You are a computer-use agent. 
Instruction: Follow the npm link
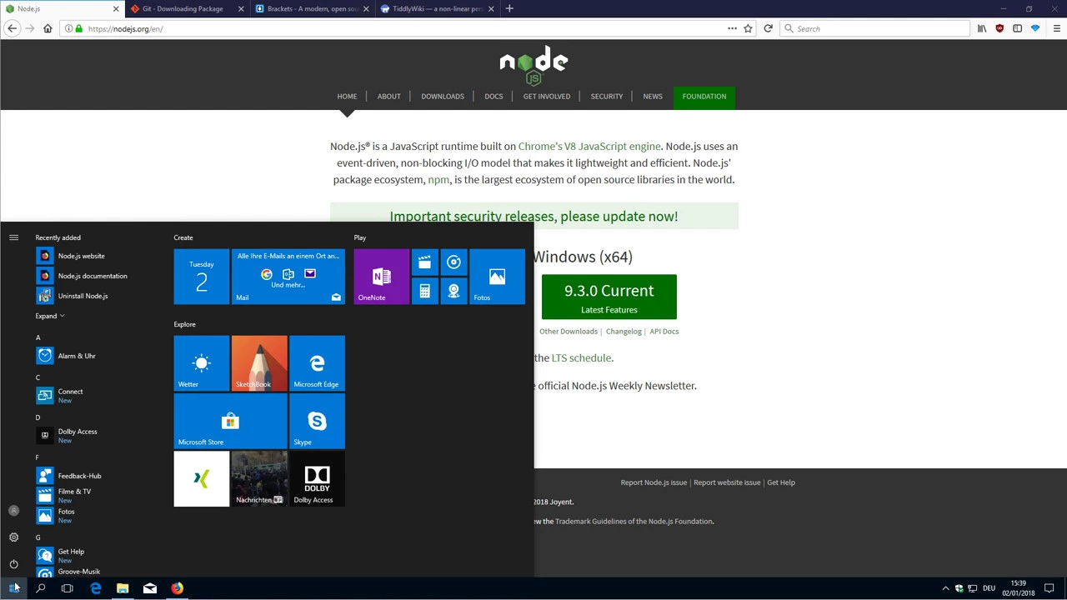pos(438,180)
